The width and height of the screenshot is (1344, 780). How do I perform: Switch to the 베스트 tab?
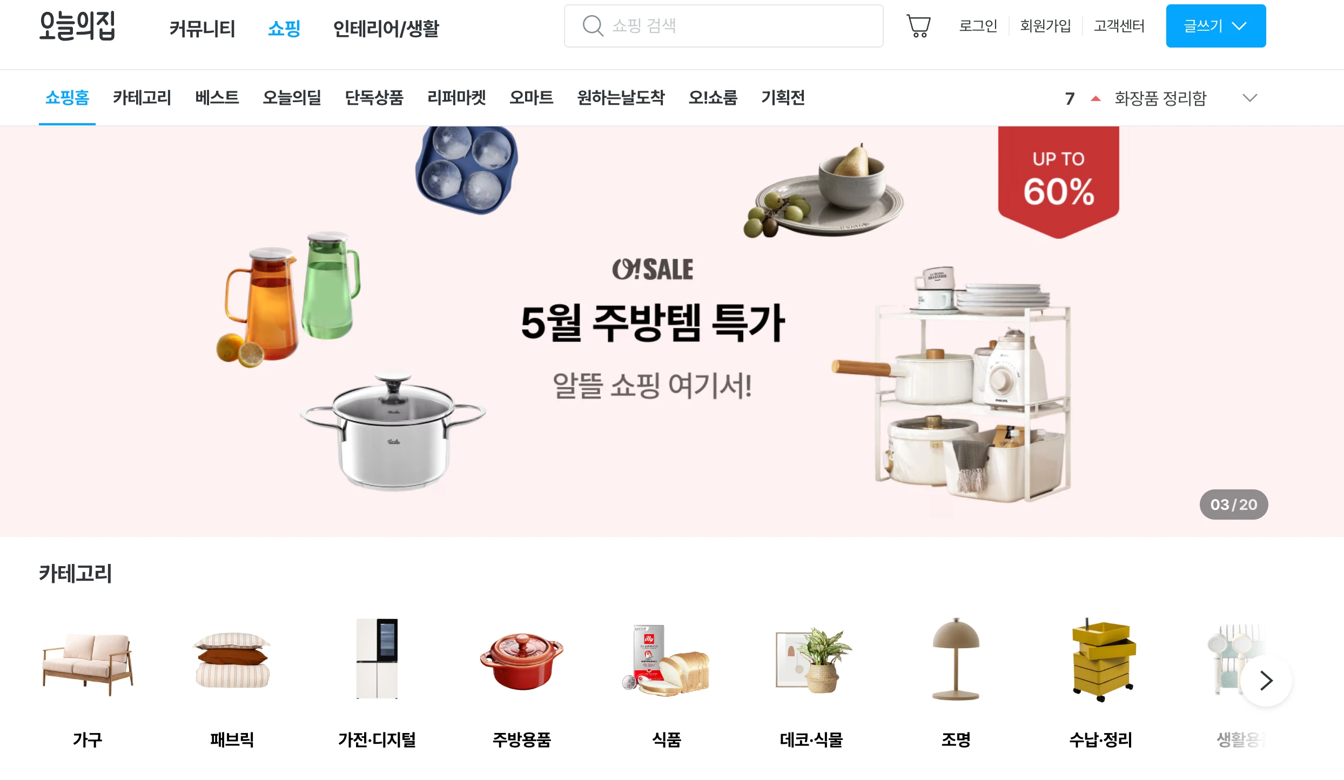point(217,98)
